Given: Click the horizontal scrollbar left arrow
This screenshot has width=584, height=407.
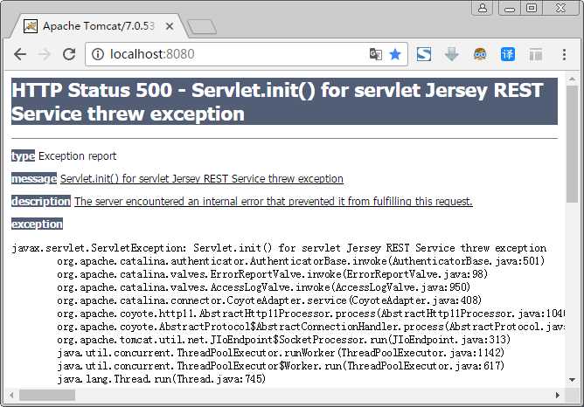Looking at the screenshot, I should tap(11, 395).
